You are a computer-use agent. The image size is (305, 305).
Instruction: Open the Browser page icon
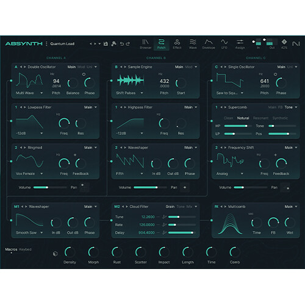coord(145,44)
